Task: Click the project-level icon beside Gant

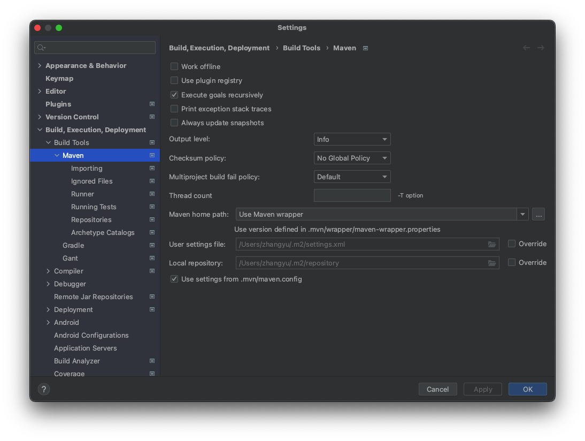Action: click(x=152, y=258)
